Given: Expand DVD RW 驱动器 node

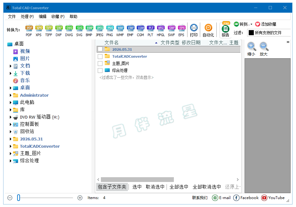Looking at the screenshot, I should (10, 117).
